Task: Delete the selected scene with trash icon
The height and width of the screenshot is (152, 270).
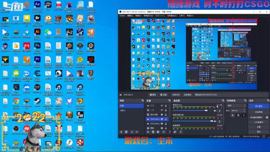Action: click(x=126, y=132)
